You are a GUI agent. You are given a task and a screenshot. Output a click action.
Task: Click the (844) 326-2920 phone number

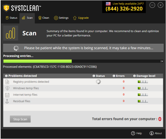[124, 9]
